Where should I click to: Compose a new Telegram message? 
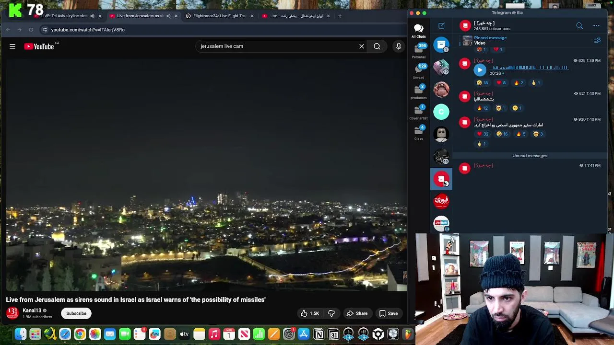[441, 25]
